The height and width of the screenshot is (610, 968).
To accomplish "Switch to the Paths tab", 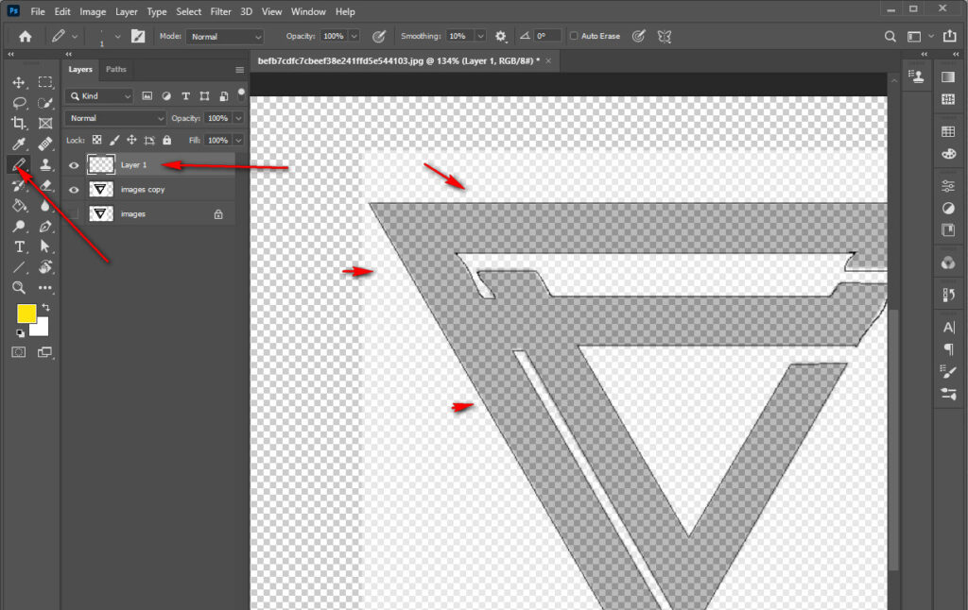I will click(x=115, y=69).
